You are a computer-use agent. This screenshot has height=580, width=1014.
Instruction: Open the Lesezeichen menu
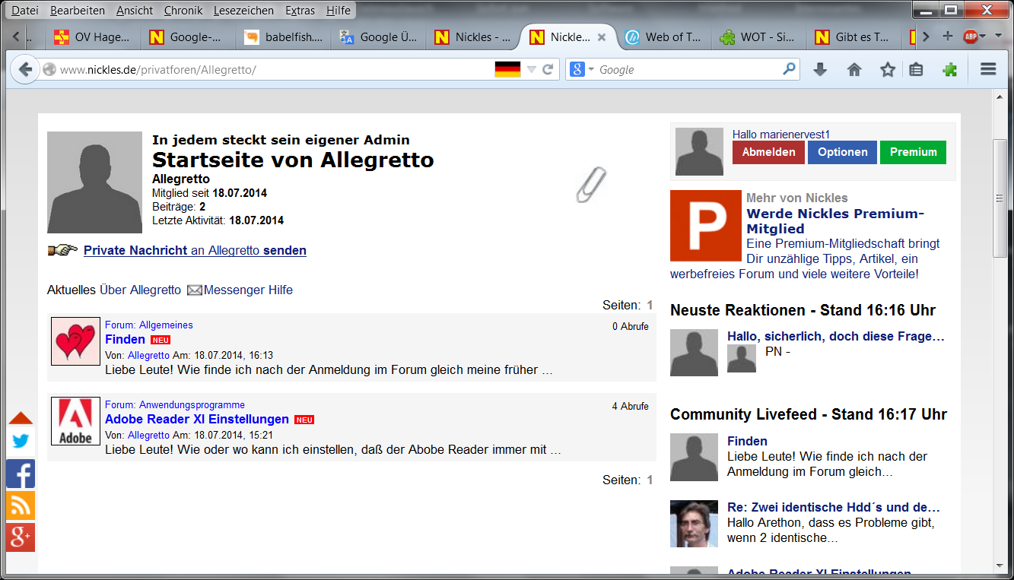pos(244,11)
